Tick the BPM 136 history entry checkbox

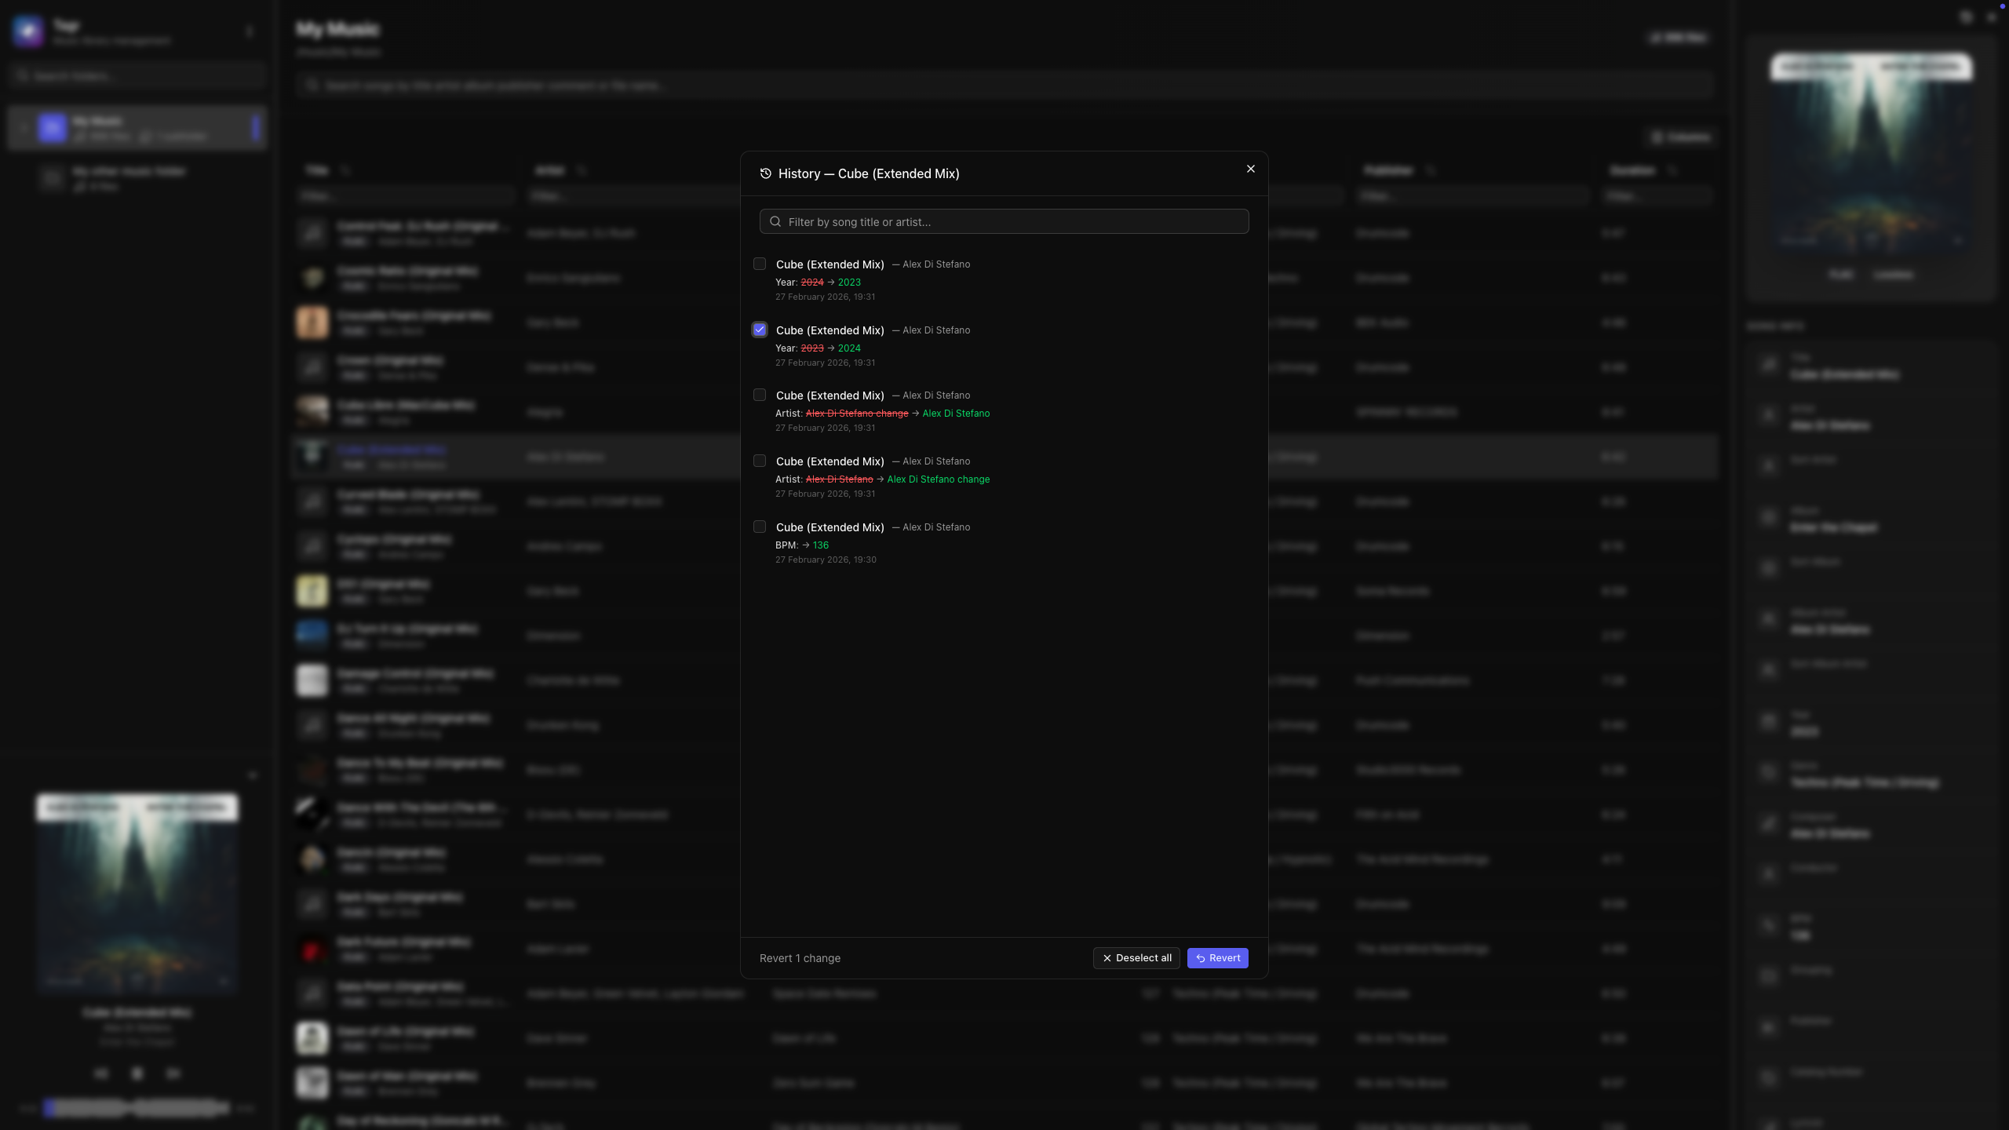click(759, 527)
